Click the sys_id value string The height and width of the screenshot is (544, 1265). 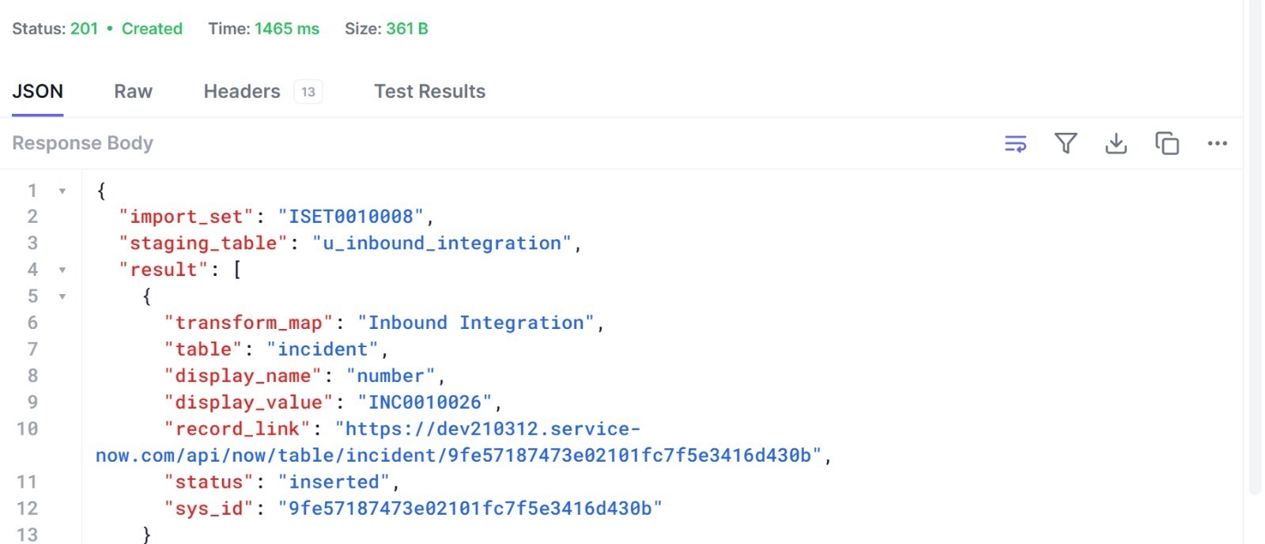(470, 508)
